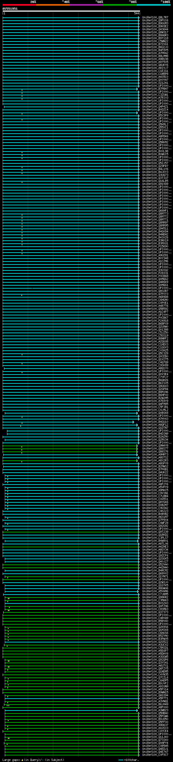The height and width of the screenshot is (762, 173).
Task: Click hit label UniRef100_C9SK89
Action: coord(155,365)
